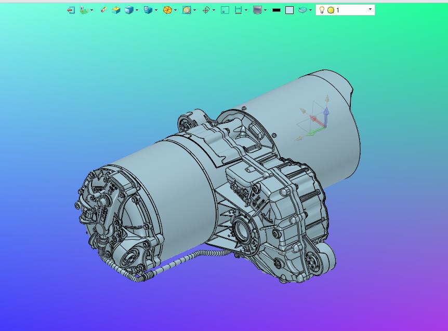The image size is (448, 331).
Task: Open dropdown beside the orange mesh icon
Action: click(x=176, y=10)
